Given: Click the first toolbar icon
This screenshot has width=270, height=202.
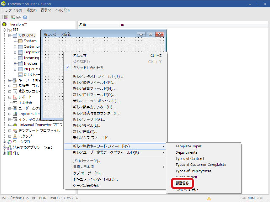Looking at the screenshot, I should click(7, 17).
